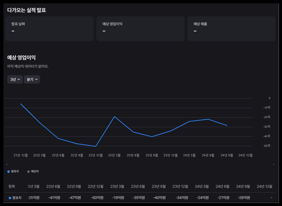Image resolution: width=282 pixels, height=206 pixels.
Task: Toggle the 예상치 legend item
Action: (33, 171)
